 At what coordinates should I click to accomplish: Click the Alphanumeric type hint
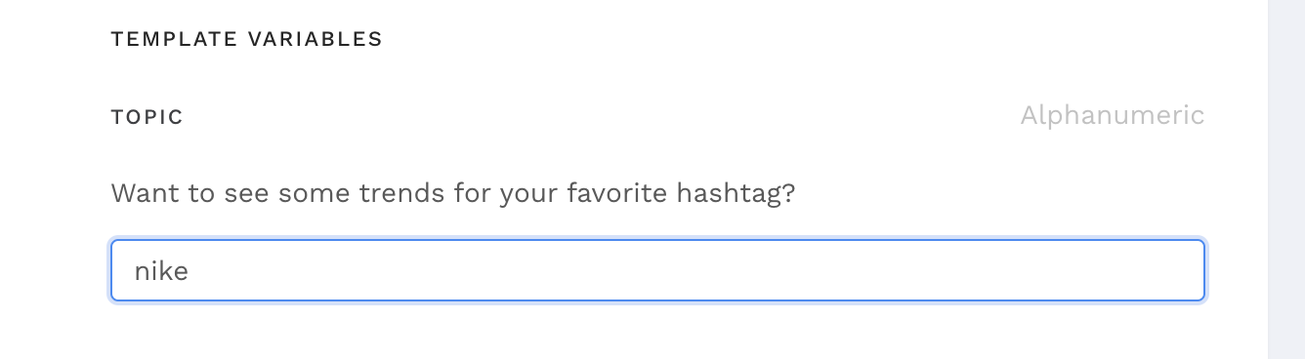pos(1113,115)
